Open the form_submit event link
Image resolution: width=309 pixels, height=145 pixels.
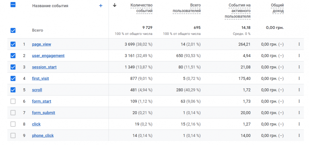pyautogui.click(x=43, y=113)
